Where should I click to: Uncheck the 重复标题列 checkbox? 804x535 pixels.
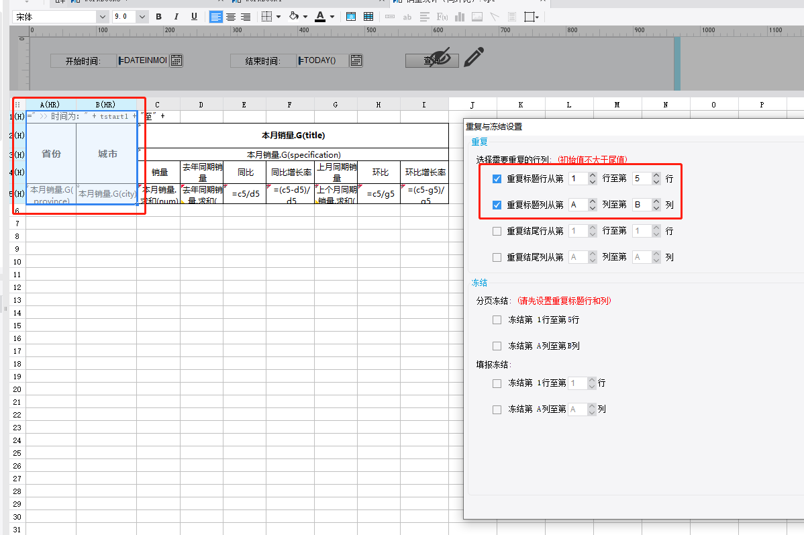[497, 205]
